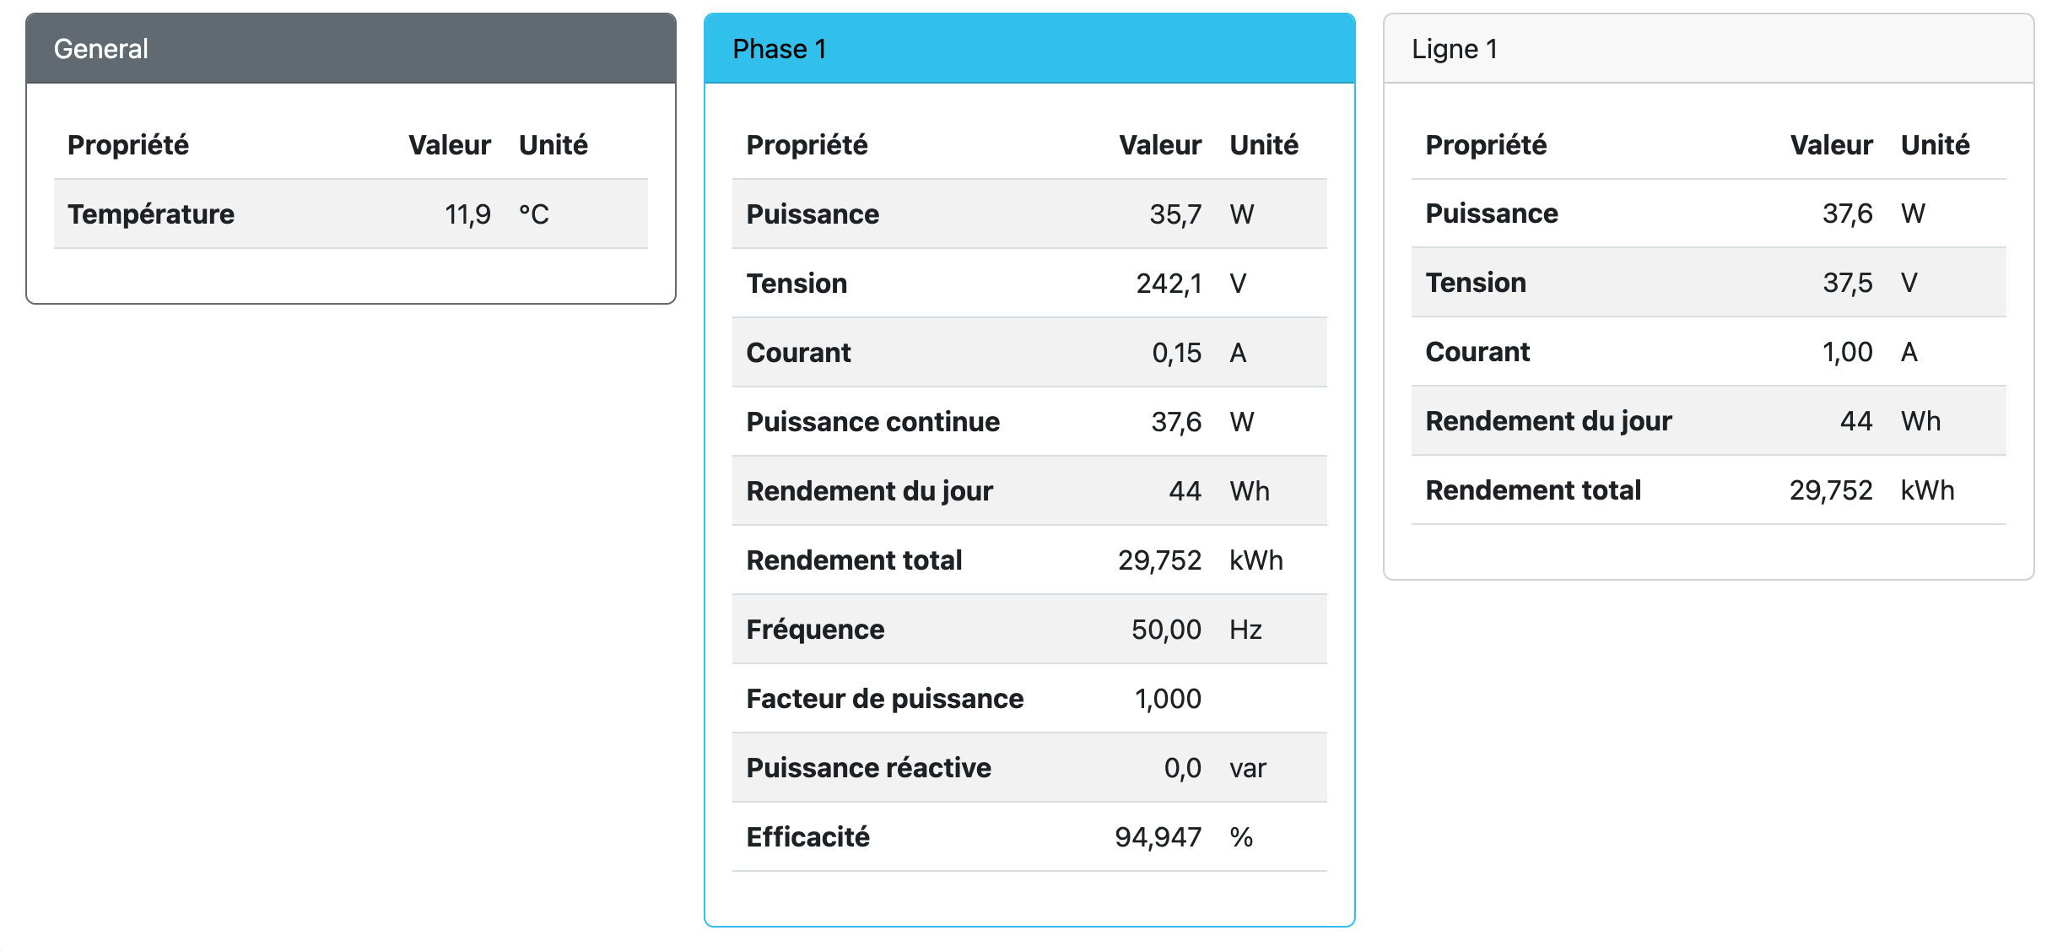Image resolution: width=2052 pixels, height=952 pixels.
Task: Click Phase 1 Rendement total value 29,752
Action: pyautogui.click(x=1159, y=560)
